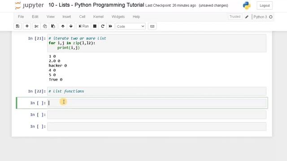Restart the kernel circular arrow icon
The width and height of the screenshot is (287, 161).
click(103, 26)
